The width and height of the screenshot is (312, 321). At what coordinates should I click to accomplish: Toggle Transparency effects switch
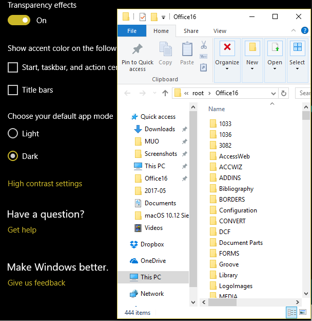[19, 20]
